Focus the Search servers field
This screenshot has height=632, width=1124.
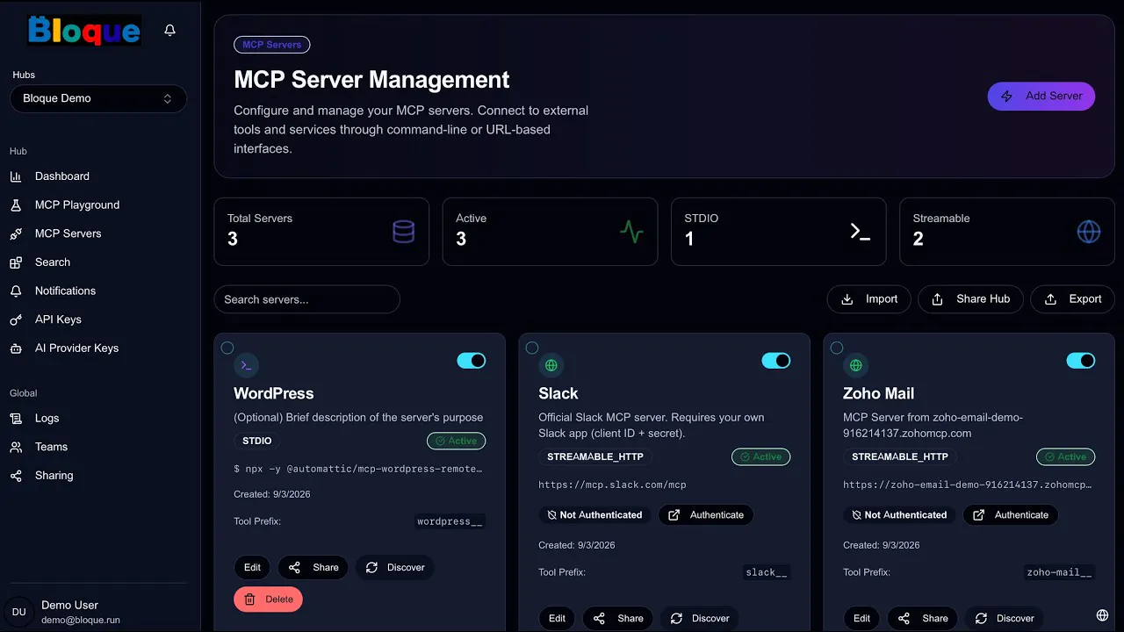[x=306, y=299]
